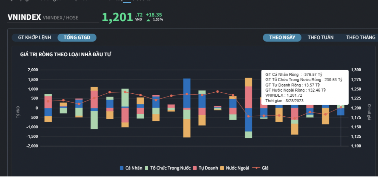Click the VNINDEX / HOSE exchange label
Screen dimensions: 379x177
61,18
